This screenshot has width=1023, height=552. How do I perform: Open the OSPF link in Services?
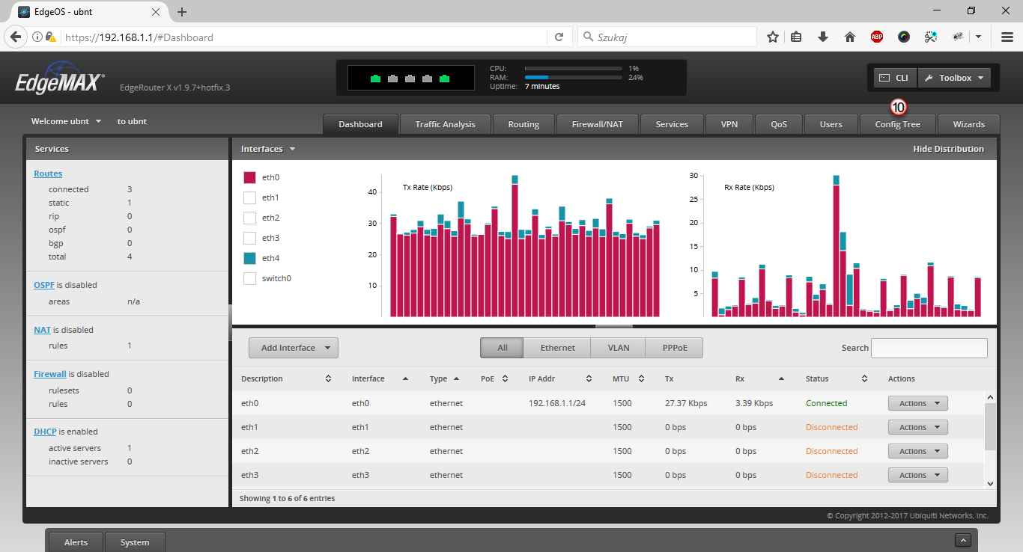pos(43,285)
